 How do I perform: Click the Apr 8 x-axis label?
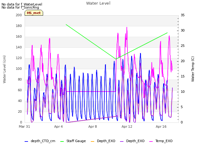coord(93,126)
